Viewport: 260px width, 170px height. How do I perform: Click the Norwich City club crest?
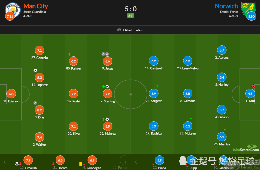(x=248, y=10)
